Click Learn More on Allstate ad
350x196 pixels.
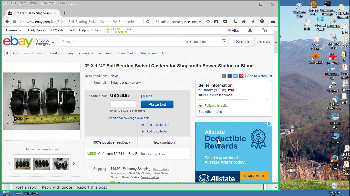(x=254, y=176)
